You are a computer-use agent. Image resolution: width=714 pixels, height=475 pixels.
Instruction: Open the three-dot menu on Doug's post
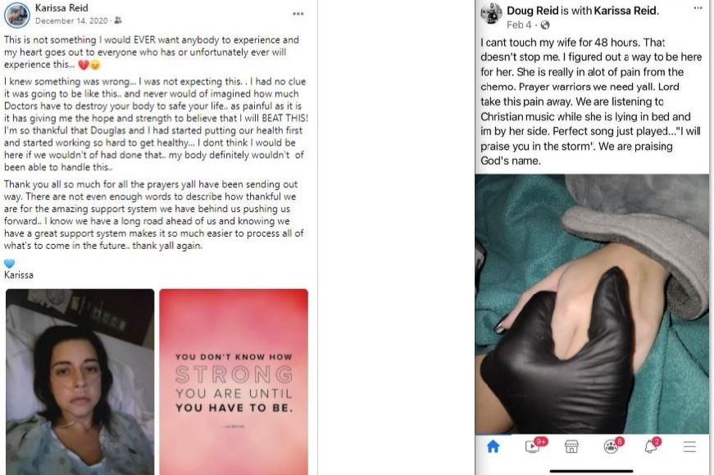point(698,8)
